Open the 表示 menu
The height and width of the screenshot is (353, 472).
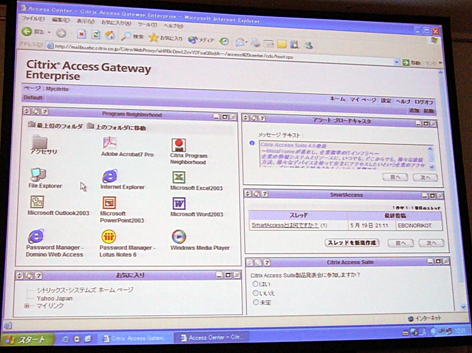coord(85,21)
